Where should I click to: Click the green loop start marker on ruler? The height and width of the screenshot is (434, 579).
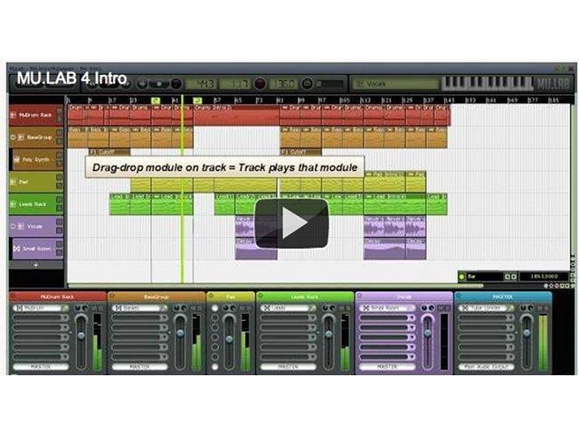pos(156,100)
